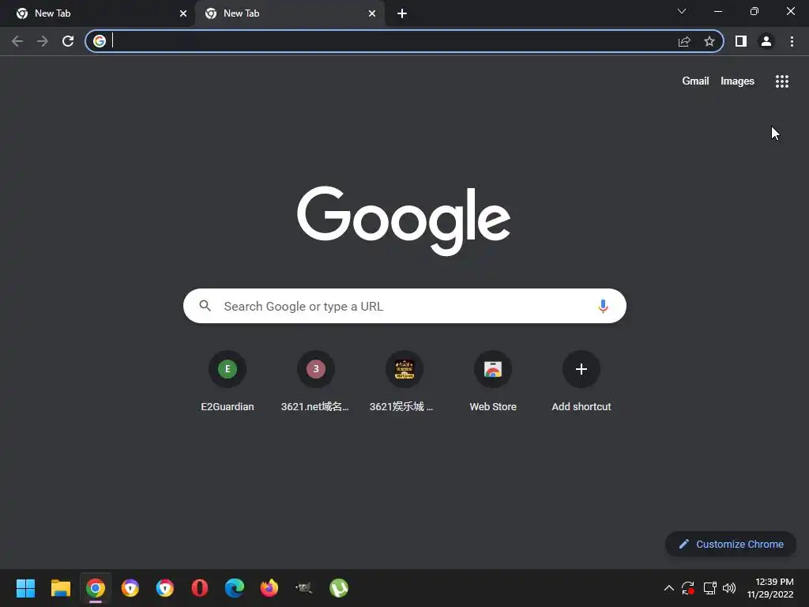Open the E2Guardian shortcut
Viewport: 809px width, 607px height.
227,382
